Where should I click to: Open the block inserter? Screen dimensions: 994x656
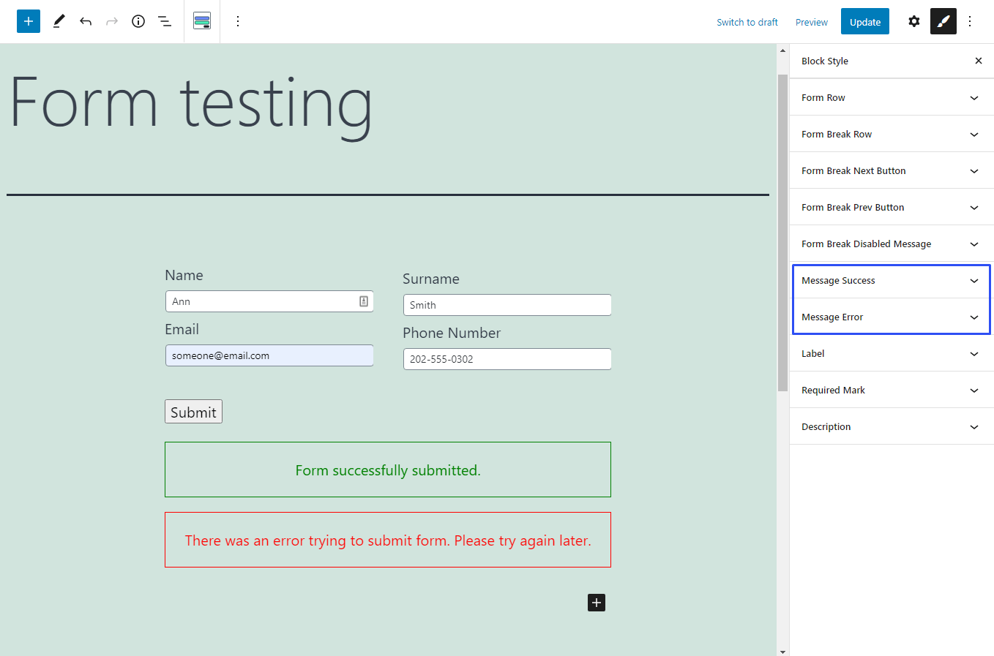pos(28,21)
